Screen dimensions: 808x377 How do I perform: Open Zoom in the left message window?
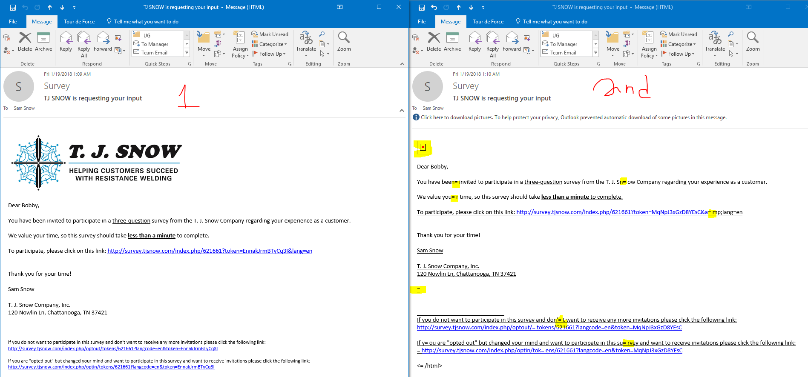pyautogui.click(x=344, y=42)
